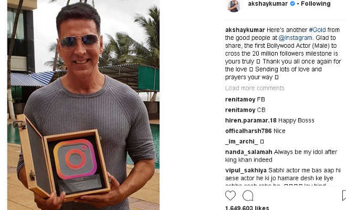The height and width of the screenshot is (210, 346).
Task: Click the blue verified badge
Action: point(292,4)
